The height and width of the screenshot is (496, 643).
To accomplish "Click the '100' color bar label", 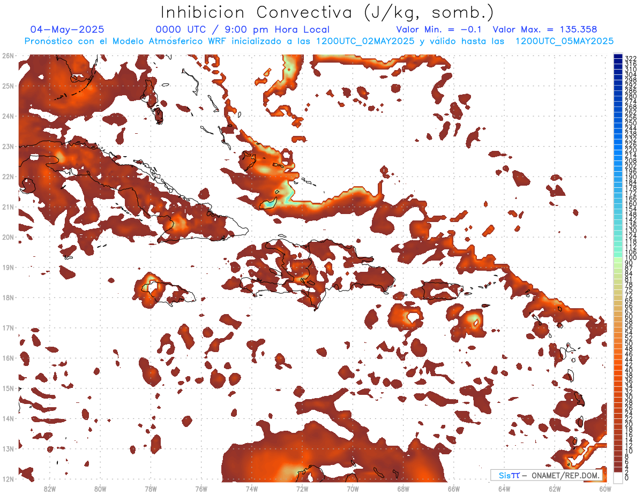I will tap(631, 258).
